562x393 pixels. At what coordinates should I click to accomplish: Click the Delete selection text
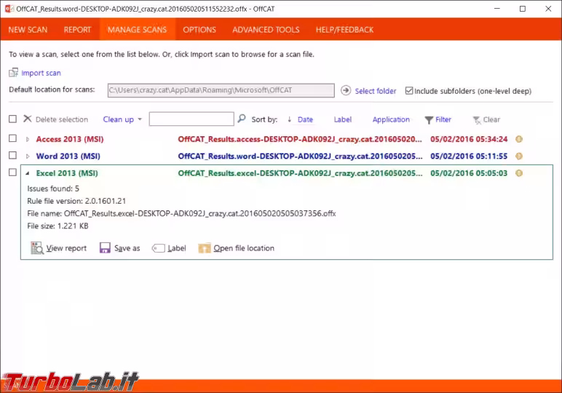click(x=62, y=119)
